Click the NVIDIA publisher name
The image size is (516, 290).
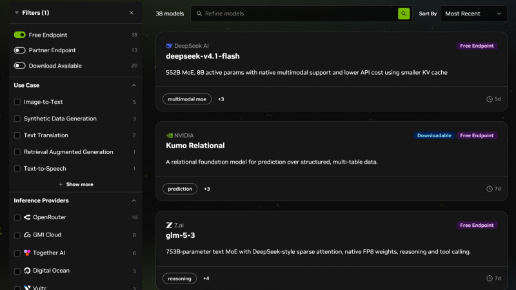pyautogui.click(x=184, y=135)
